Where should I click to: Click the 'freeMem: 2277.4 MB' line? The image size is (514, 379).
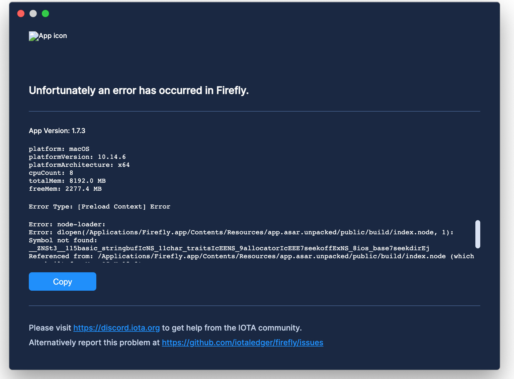65,189
